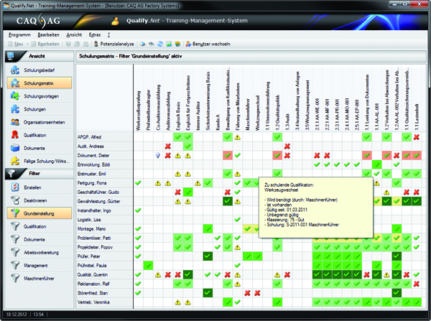Open the Programm menu
The width and height of the screenshot is (431, 321).
click(20, 34)
